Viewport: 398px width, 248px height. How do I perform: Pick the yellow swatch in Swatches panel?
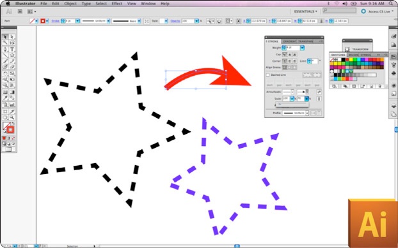[351, 60]
